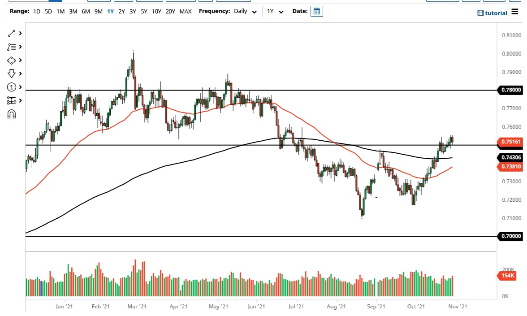Click the Nov '21 axis label
The width and height of the screenshot is (527, 316).
(458, 306)
